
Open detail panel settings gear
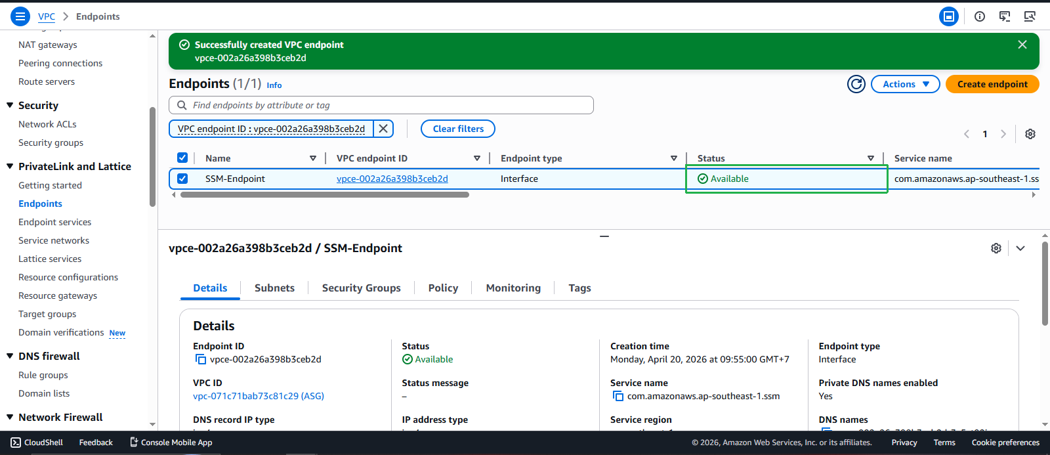pos(996,248)
